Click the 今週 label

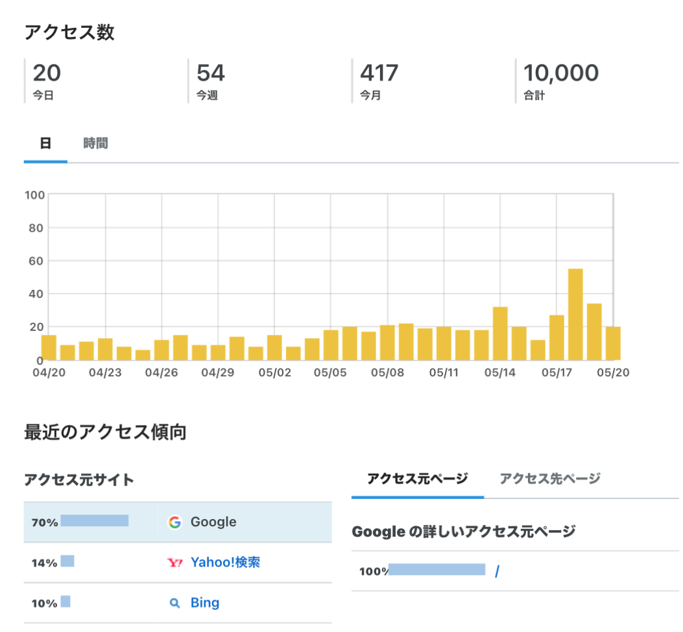(x=207, y=95)
